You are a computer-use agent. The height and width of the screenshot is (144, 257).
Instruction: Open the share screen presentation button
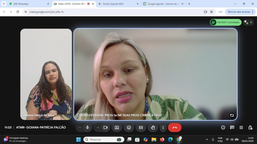pos(117,127)
